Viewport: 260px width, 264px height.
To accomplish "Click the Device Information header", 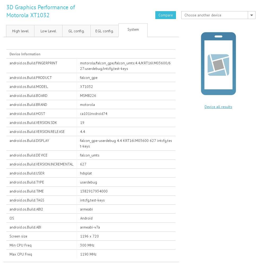I will [x=25, y=54].
